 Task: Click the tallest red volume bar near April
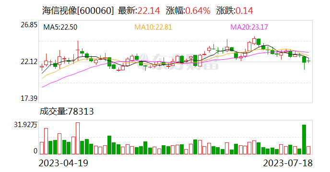tap(78, 139)
